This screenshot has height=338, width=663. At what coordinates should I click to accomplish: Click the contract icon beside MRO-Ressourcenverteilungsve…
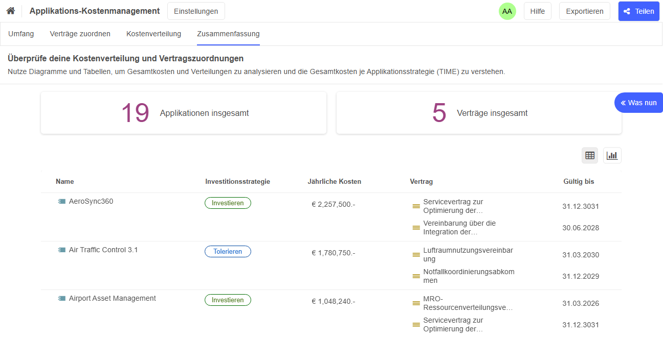click(416, 302)
